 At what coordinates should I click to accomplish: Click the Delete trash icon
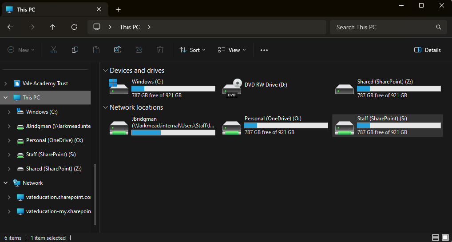click(x=160, y=50)
